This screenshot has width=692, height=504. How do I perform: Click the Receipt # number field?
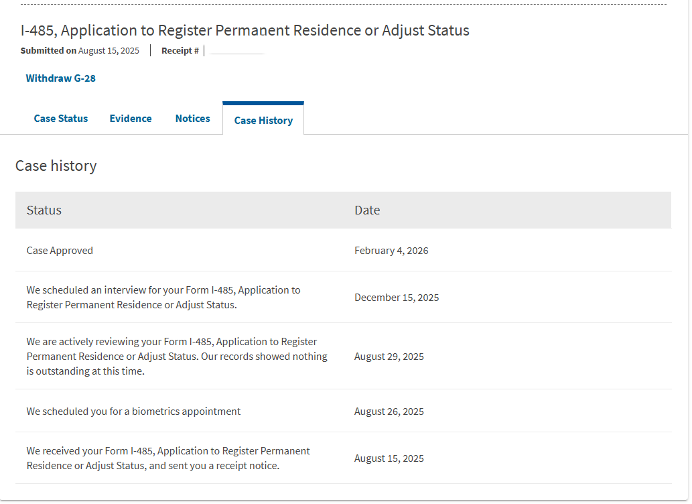237,51
